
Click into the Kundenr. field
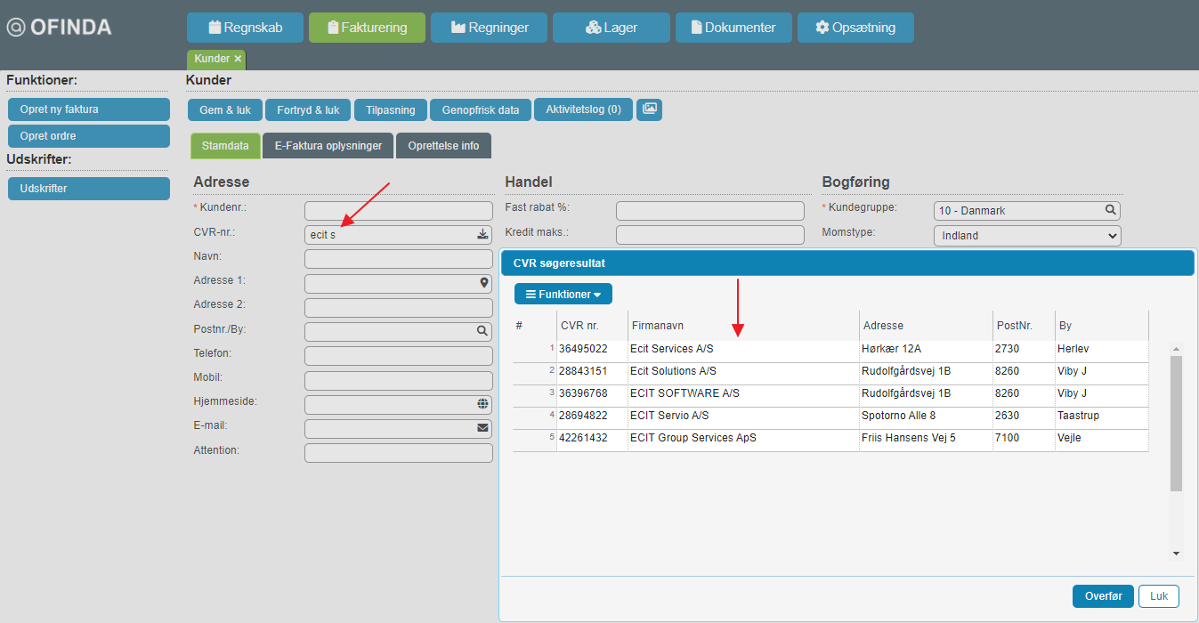pos(399,211)
